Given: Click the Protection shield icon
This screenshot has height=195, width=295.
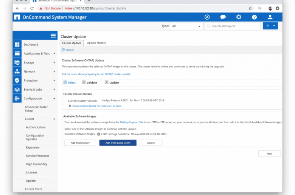Looking at the screenshot, I should tap(17, 80).
